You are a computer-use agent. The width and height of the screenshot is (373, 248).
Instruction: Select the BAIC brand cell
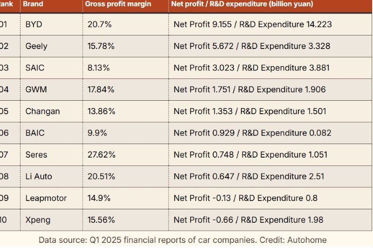click(35, 133)
